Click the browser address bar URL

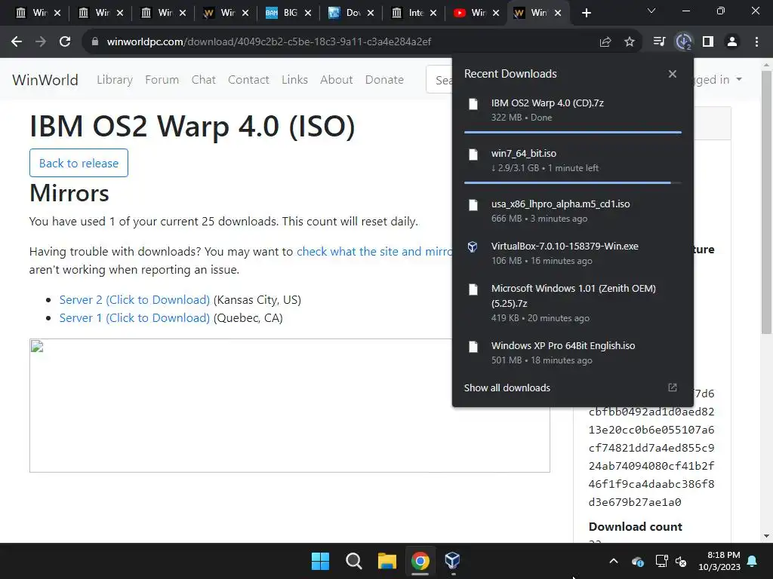(x=269, y=42)
